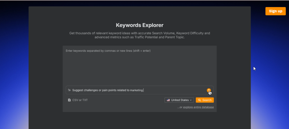
Task: Submit the AI prompt with the orange arrow button
Action: [x=209, y=90]
